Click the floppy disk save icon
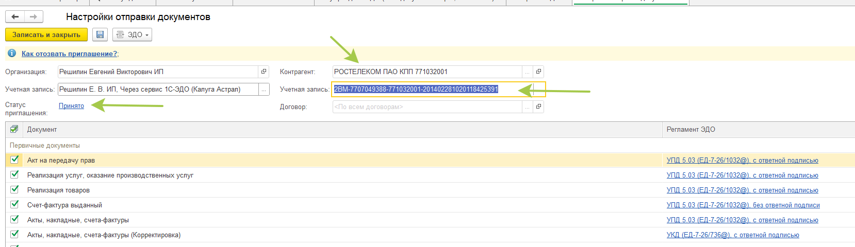The image size is (855, 247). click(100, 34)
